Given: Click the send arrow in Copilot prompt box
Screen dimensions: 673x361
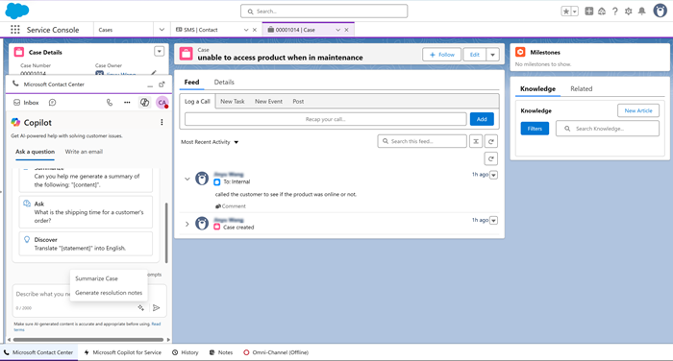Looking at the screenshot, I should (156, 308).
